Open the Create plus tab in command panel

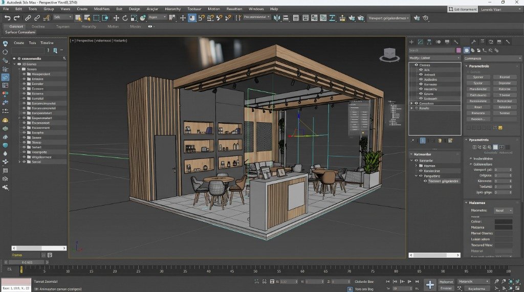pos(411,42)
